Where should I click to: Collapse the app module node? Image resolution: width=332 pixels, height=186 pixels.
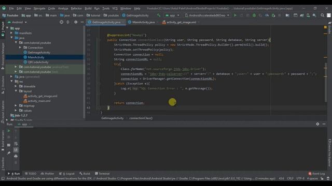tap(7, 28)
